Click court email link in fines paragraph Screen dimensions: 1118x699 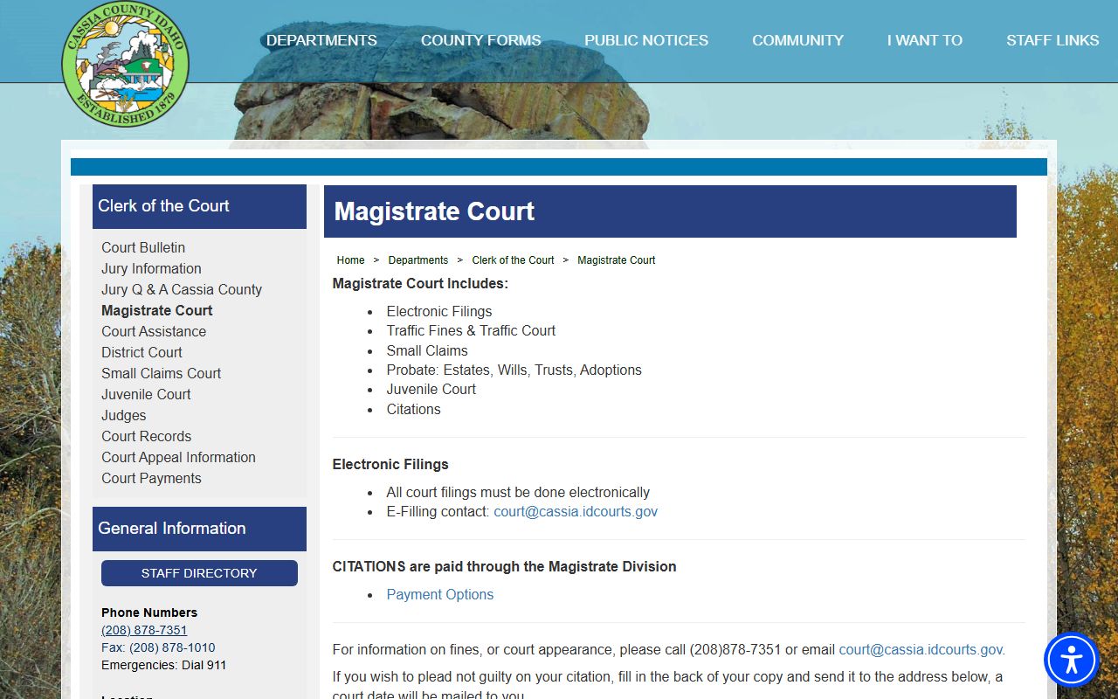[x=922, y=649]
